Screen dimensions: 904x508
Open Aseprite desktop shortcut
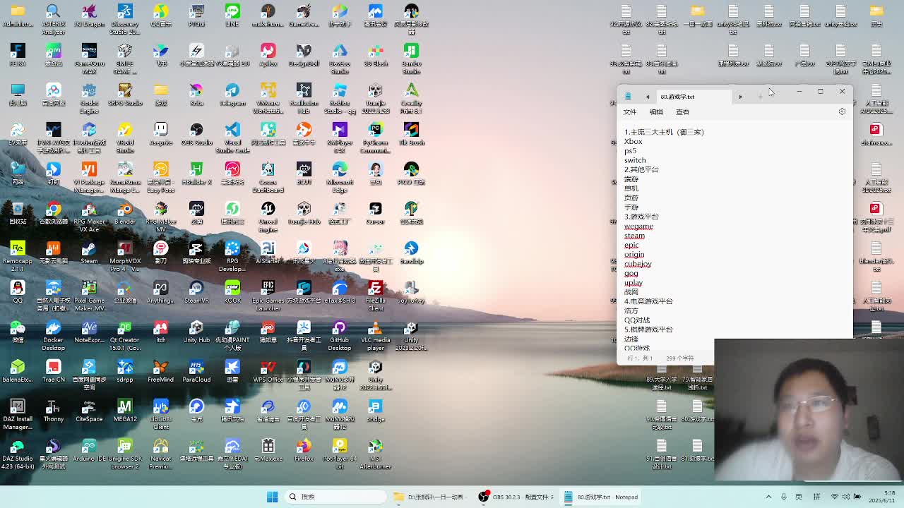[x=160, y=135]
